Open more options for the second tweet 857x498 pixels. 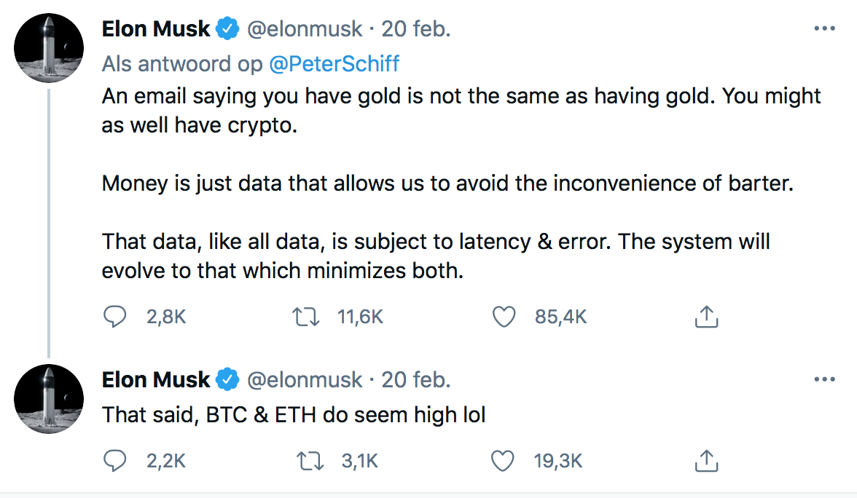pyautogui.click(x=823, y=380)
